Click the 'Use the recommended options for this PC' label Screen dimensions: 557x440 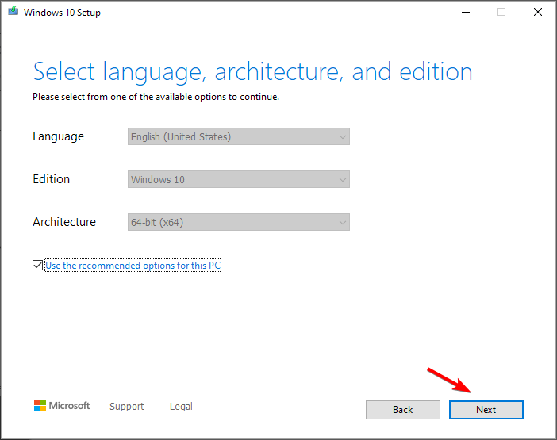tap(133, 266)
